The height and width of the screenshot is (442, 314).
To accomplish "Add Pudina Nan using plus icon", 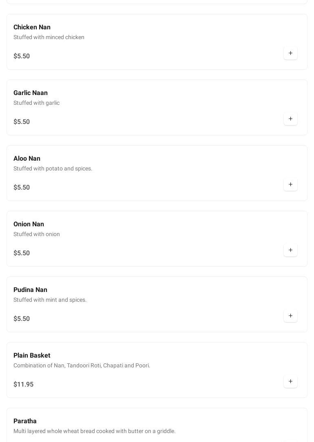I will (290, 316).
